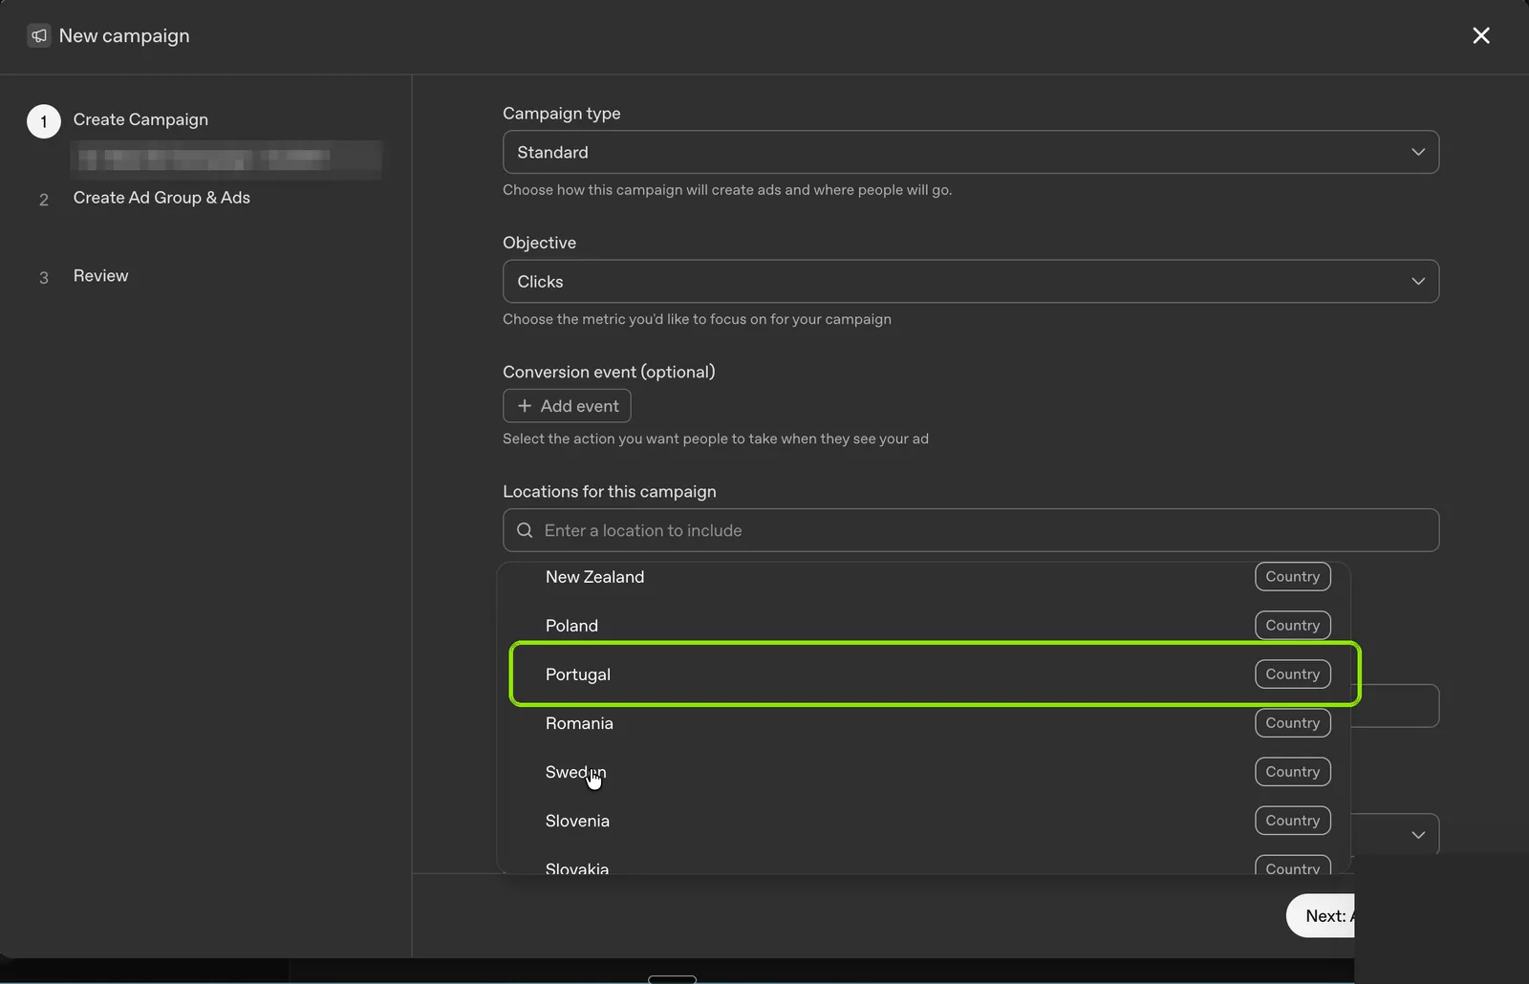This screenshot has height=984, width=1529.
Task: Click the Next button
Action: [1320, 916]
